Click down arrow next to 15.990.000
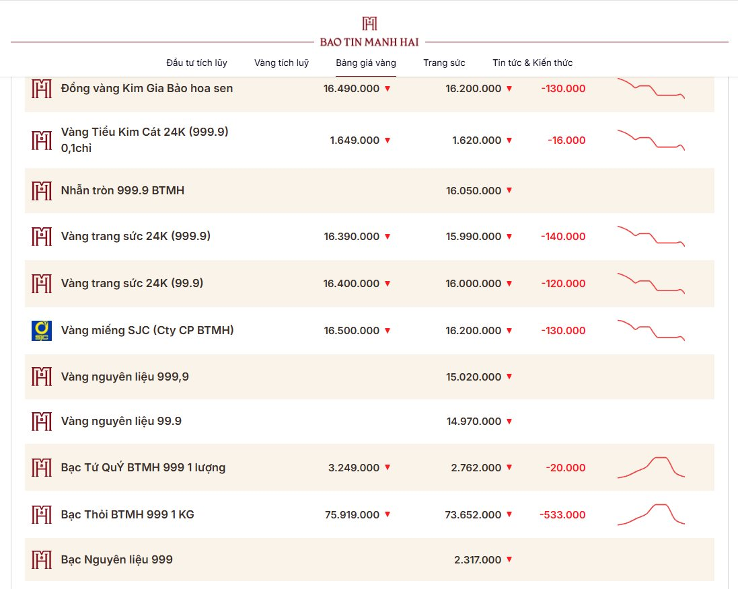The image size is (738, 589). pyautogui.click(x=509, y=236)
